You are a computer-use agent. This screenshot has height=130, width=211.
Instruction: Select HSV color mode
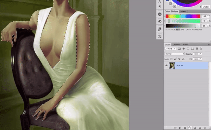178,30
